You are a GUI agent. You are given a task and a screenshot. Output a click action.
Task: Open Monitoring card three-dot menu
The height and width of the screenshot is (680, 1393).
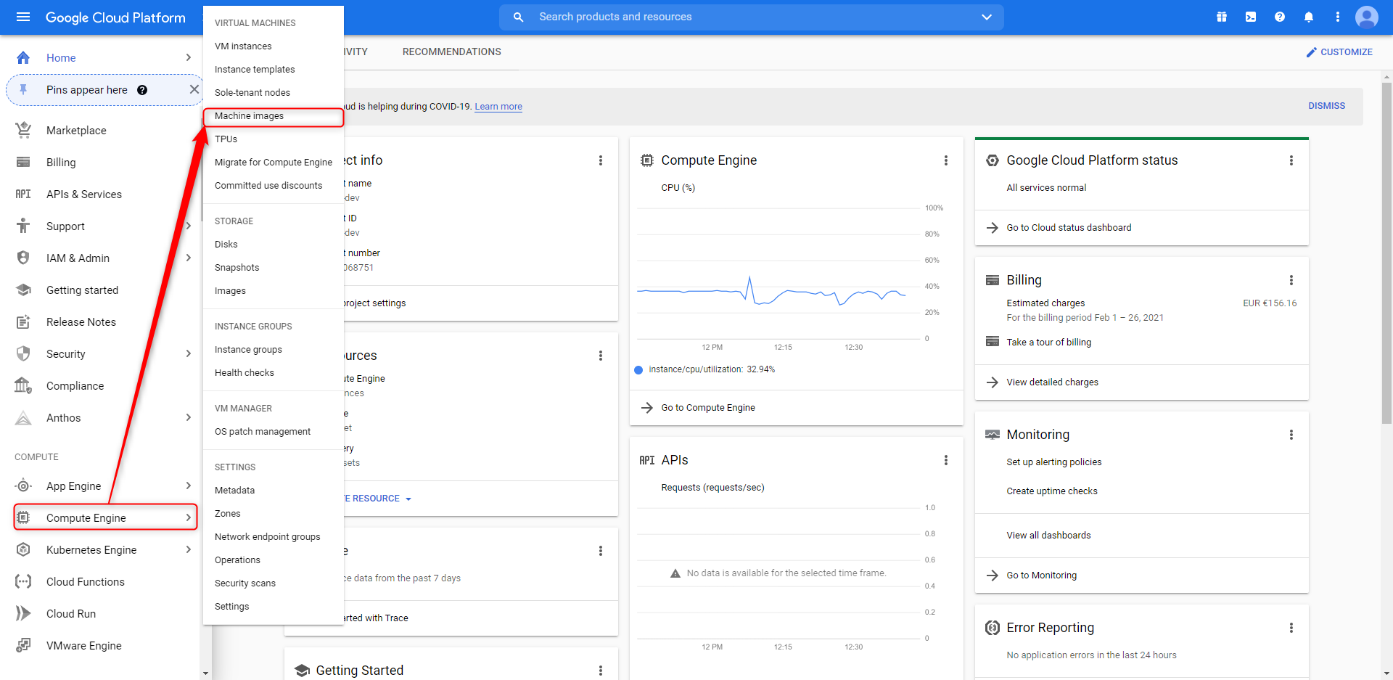(1291, 435)
